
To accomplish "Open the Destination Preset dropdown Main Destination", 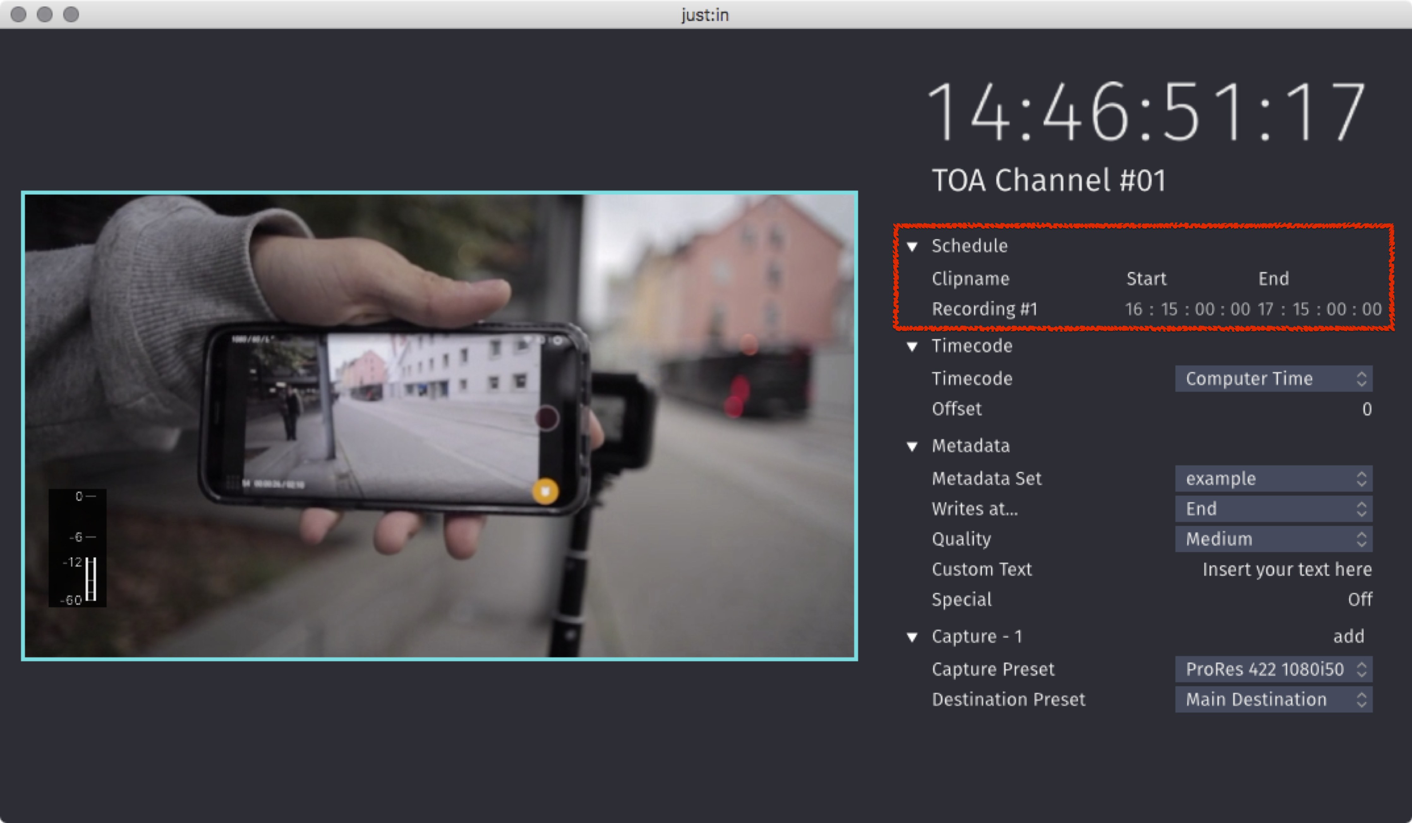I will coord(1274,699).
